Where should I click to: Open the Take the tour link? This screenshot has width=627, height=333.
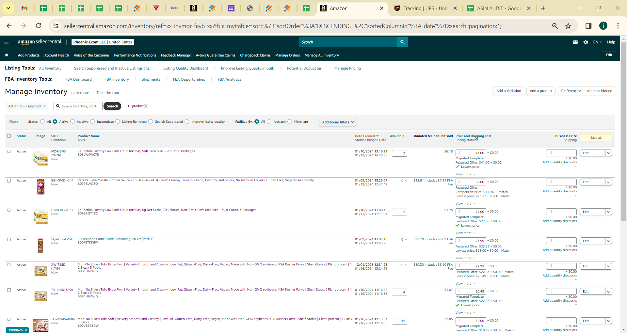tap(108, 93)
